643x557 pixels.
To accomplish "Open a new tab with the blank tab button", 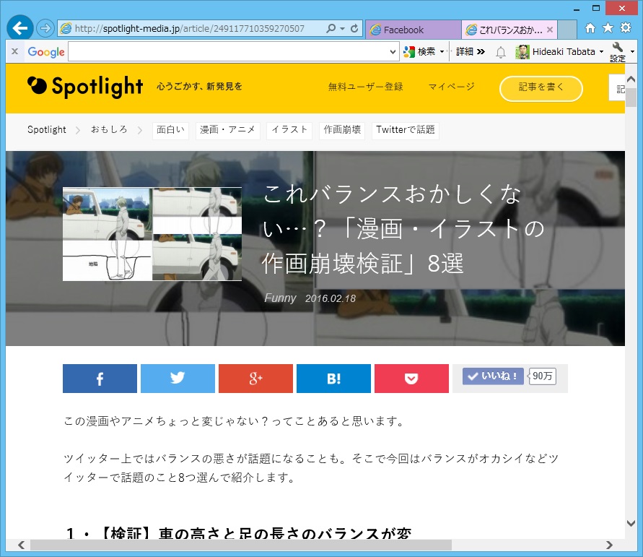I will tap(567, 30).
